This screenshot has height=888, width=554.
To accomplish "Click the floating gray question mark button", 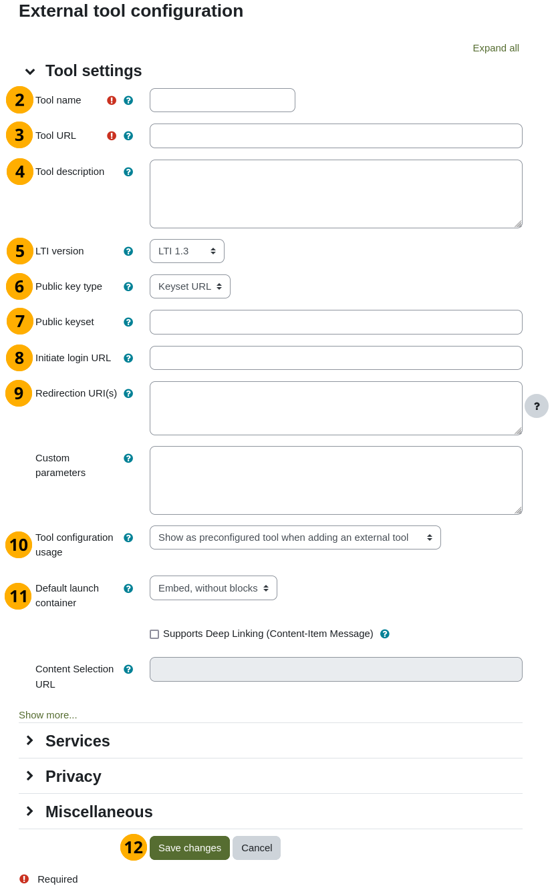I will click(x=536, y=406).
